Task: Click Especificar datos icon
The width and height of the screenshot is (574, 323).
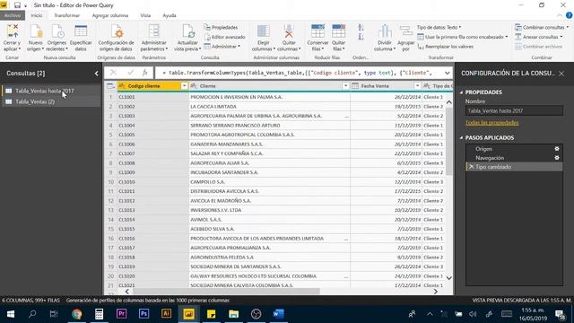Action: point(81,31)
